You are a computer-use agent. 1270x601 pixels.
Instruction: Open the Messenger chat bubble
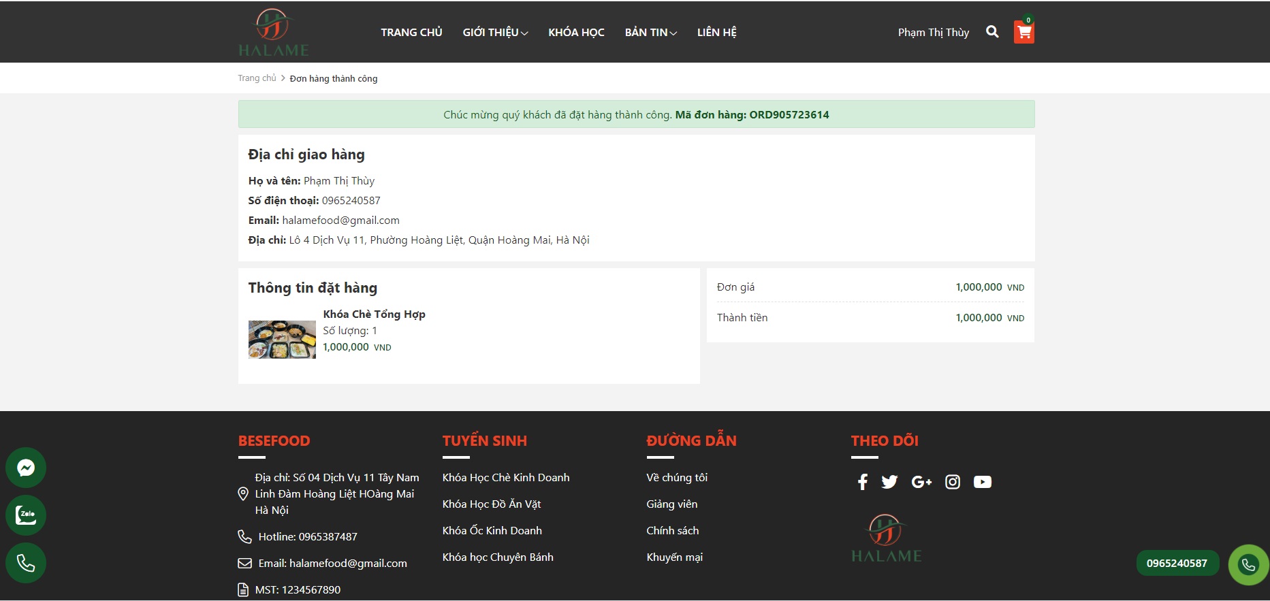point(26,468)
